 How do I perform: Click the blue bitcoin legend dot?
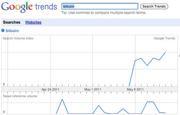point(3,31)
